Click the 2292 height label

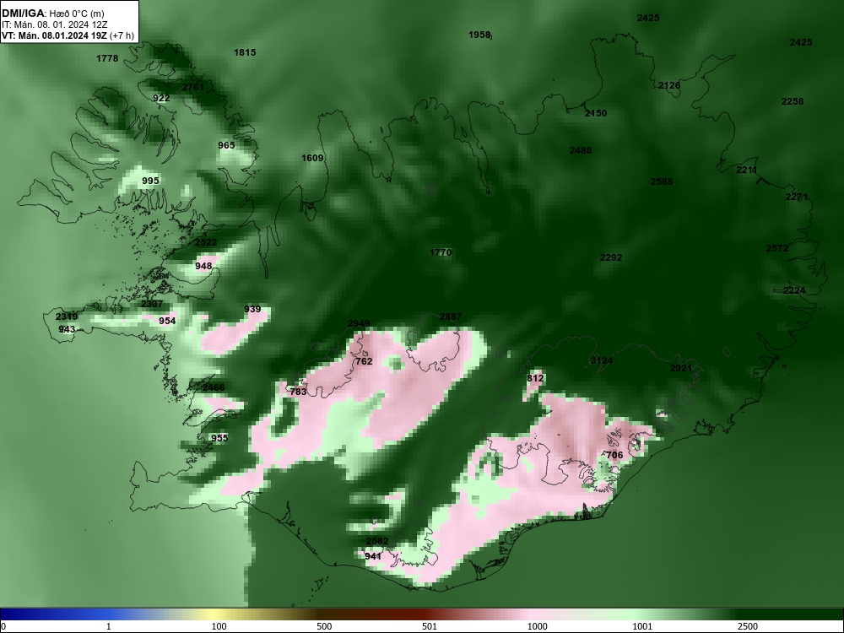pyautogui.click(x=611, y=257)
